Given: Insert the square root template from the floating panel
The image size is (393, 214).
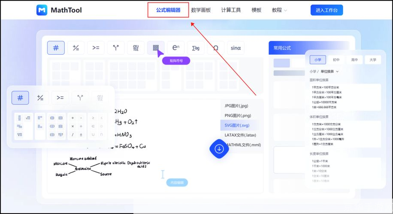Looking at the screenshot, I should [x=28, y=118].
